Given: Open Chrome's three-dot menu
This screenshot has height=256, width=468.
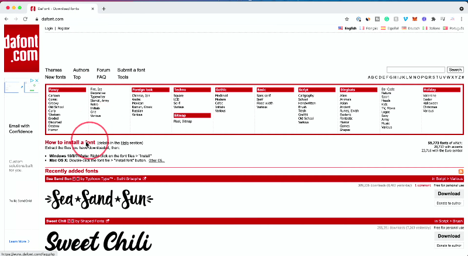Looking at the screenshot, I should click(x=462, y=19).
